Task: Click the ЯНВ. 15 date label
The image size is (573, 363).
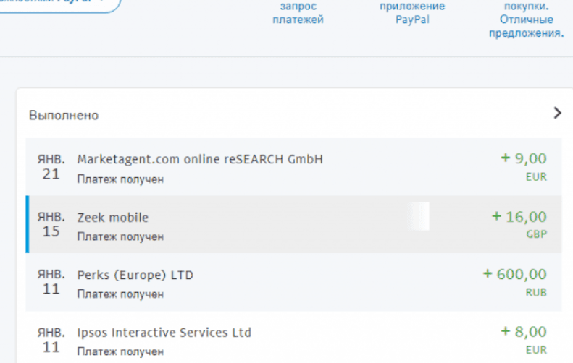Action: tap(51, 224)
